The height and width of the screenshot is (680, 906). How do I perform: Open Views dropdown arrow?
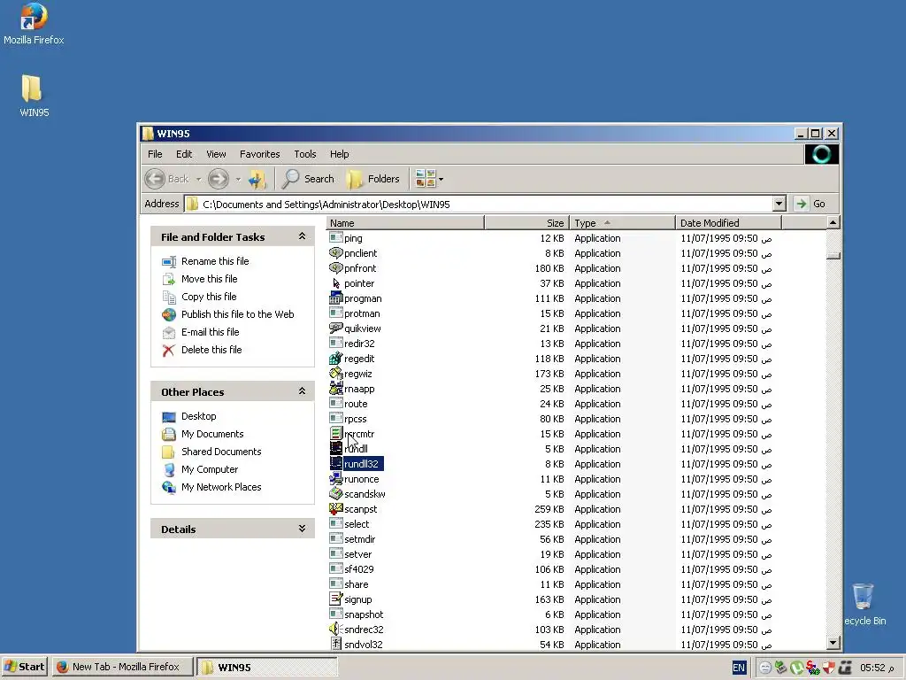tap(441, 179)
